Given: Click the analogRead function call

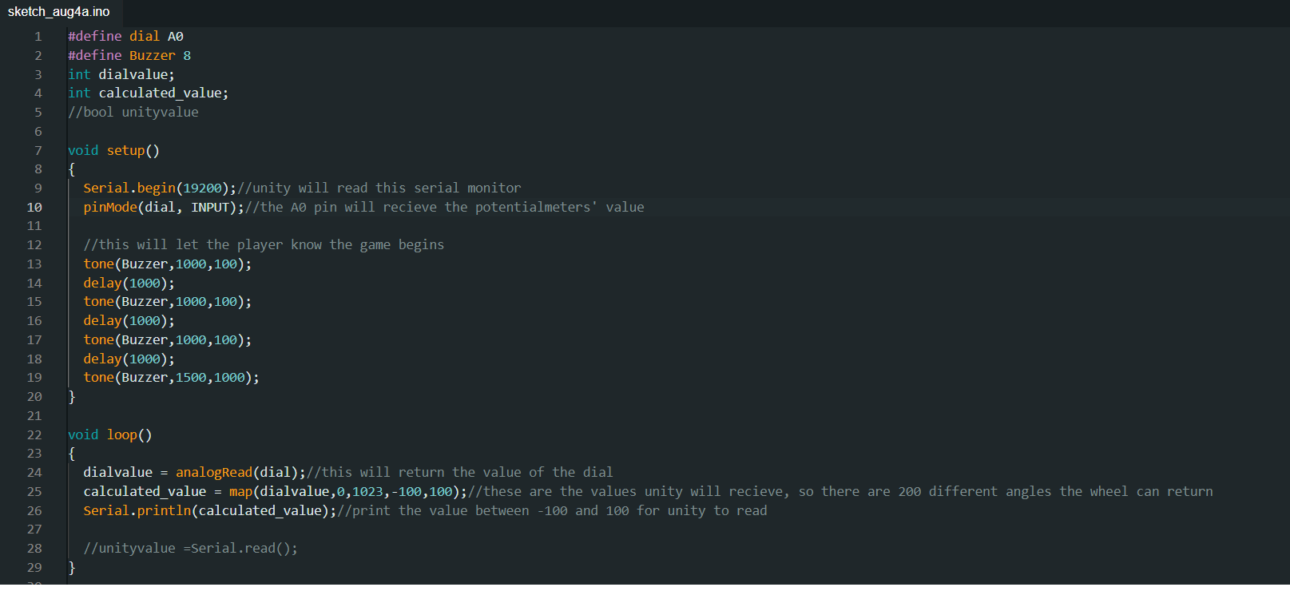Looking at the screenshot, I should coord(214,473).
